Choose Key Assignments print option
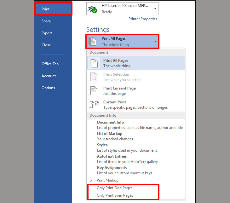 112,168
